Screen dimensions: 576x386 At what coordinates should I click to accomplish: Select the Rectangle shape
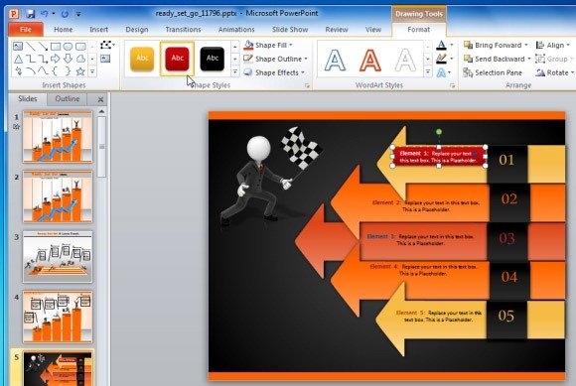[x=56, y=47]
